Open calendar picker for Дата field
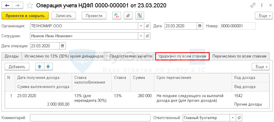The height and width of the screenshot is (122, 274). click(200, 26)
